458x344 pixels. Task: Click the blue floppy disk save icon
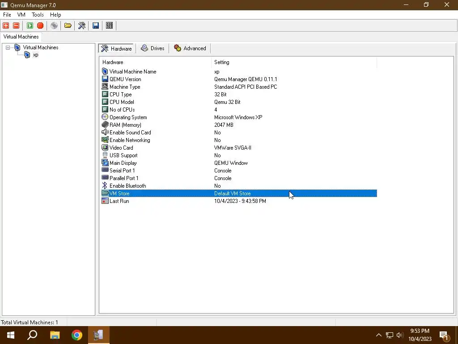pyautogui.click(x=96, y=26)
